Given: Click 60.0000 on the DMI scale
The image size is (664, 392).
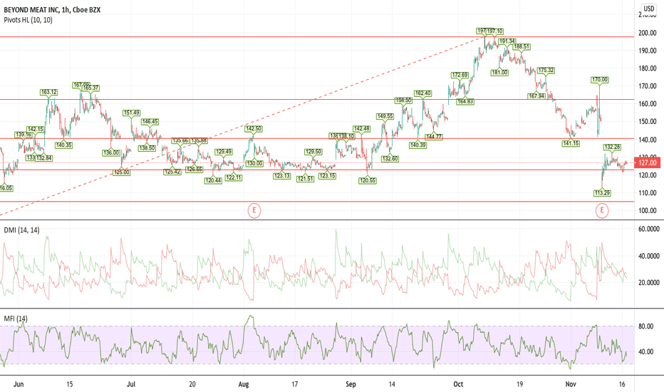Looking at the screenshot, I should pyautogui.click(x=649, y=229).
